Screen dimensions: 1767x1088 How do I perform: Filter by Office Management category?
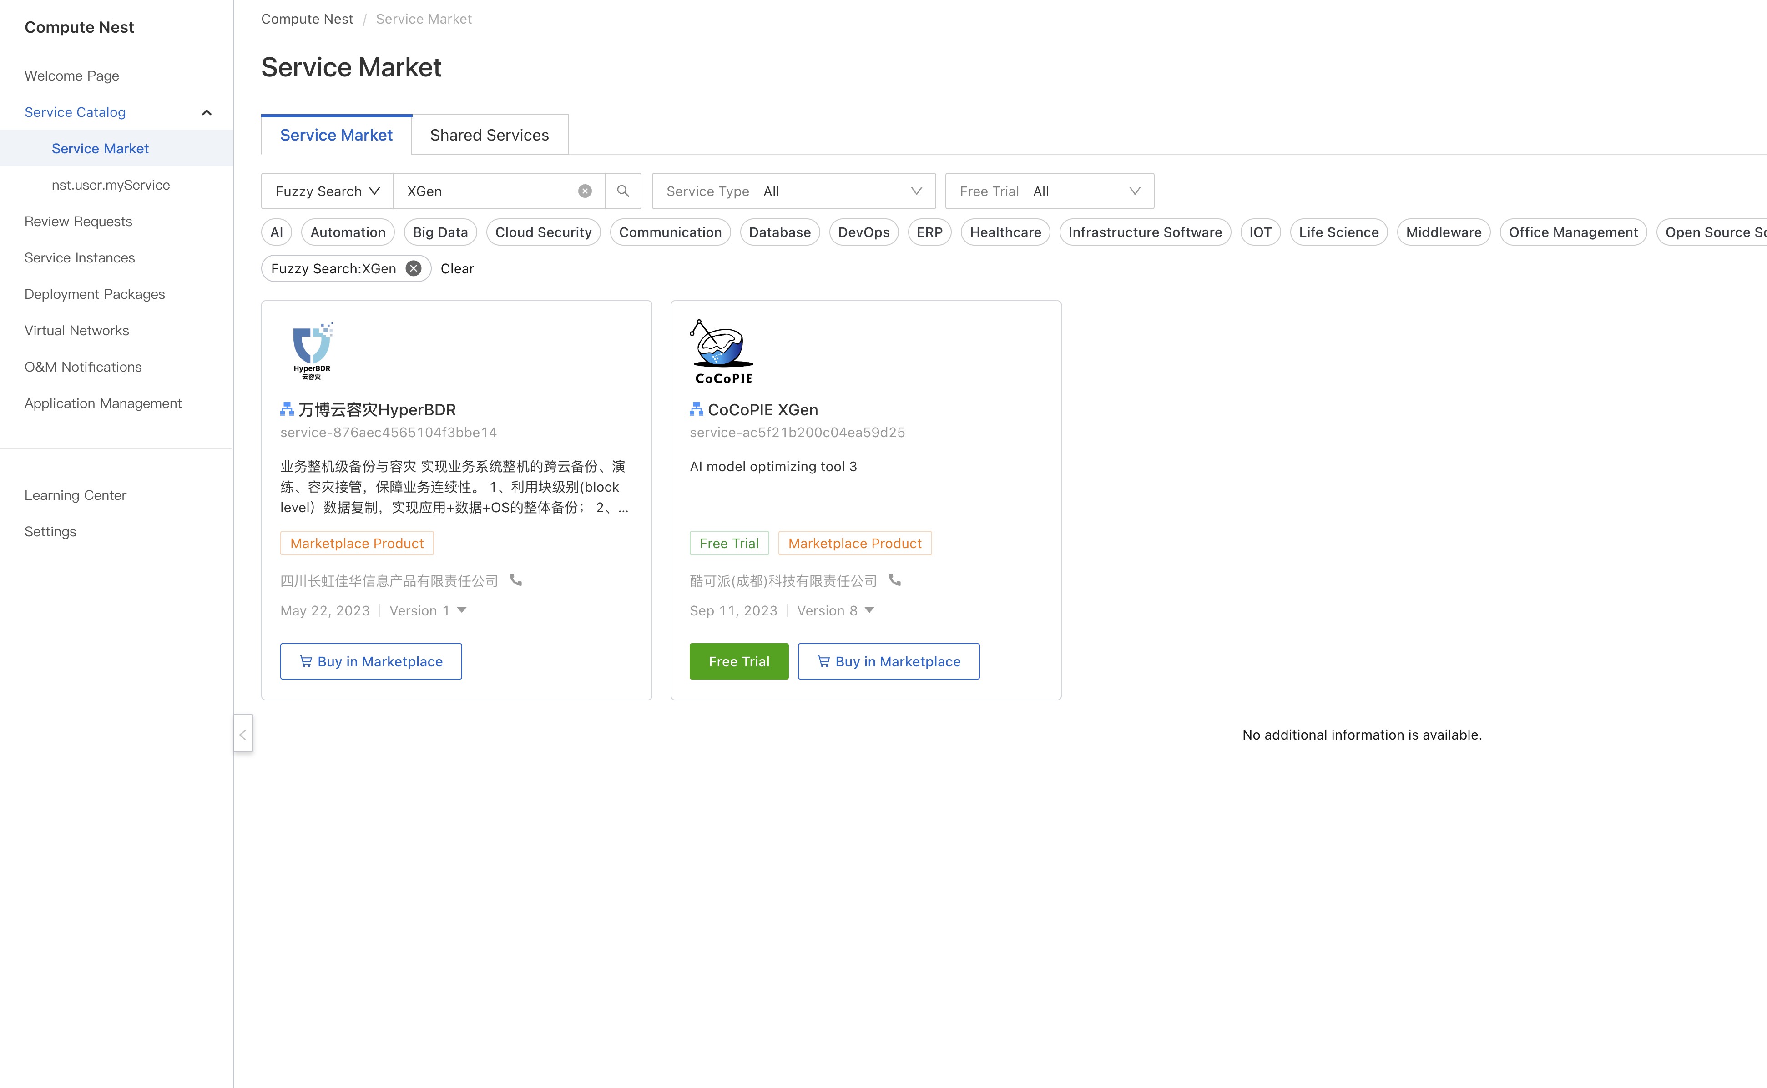pyautogui.click(x=1573, y=232)
